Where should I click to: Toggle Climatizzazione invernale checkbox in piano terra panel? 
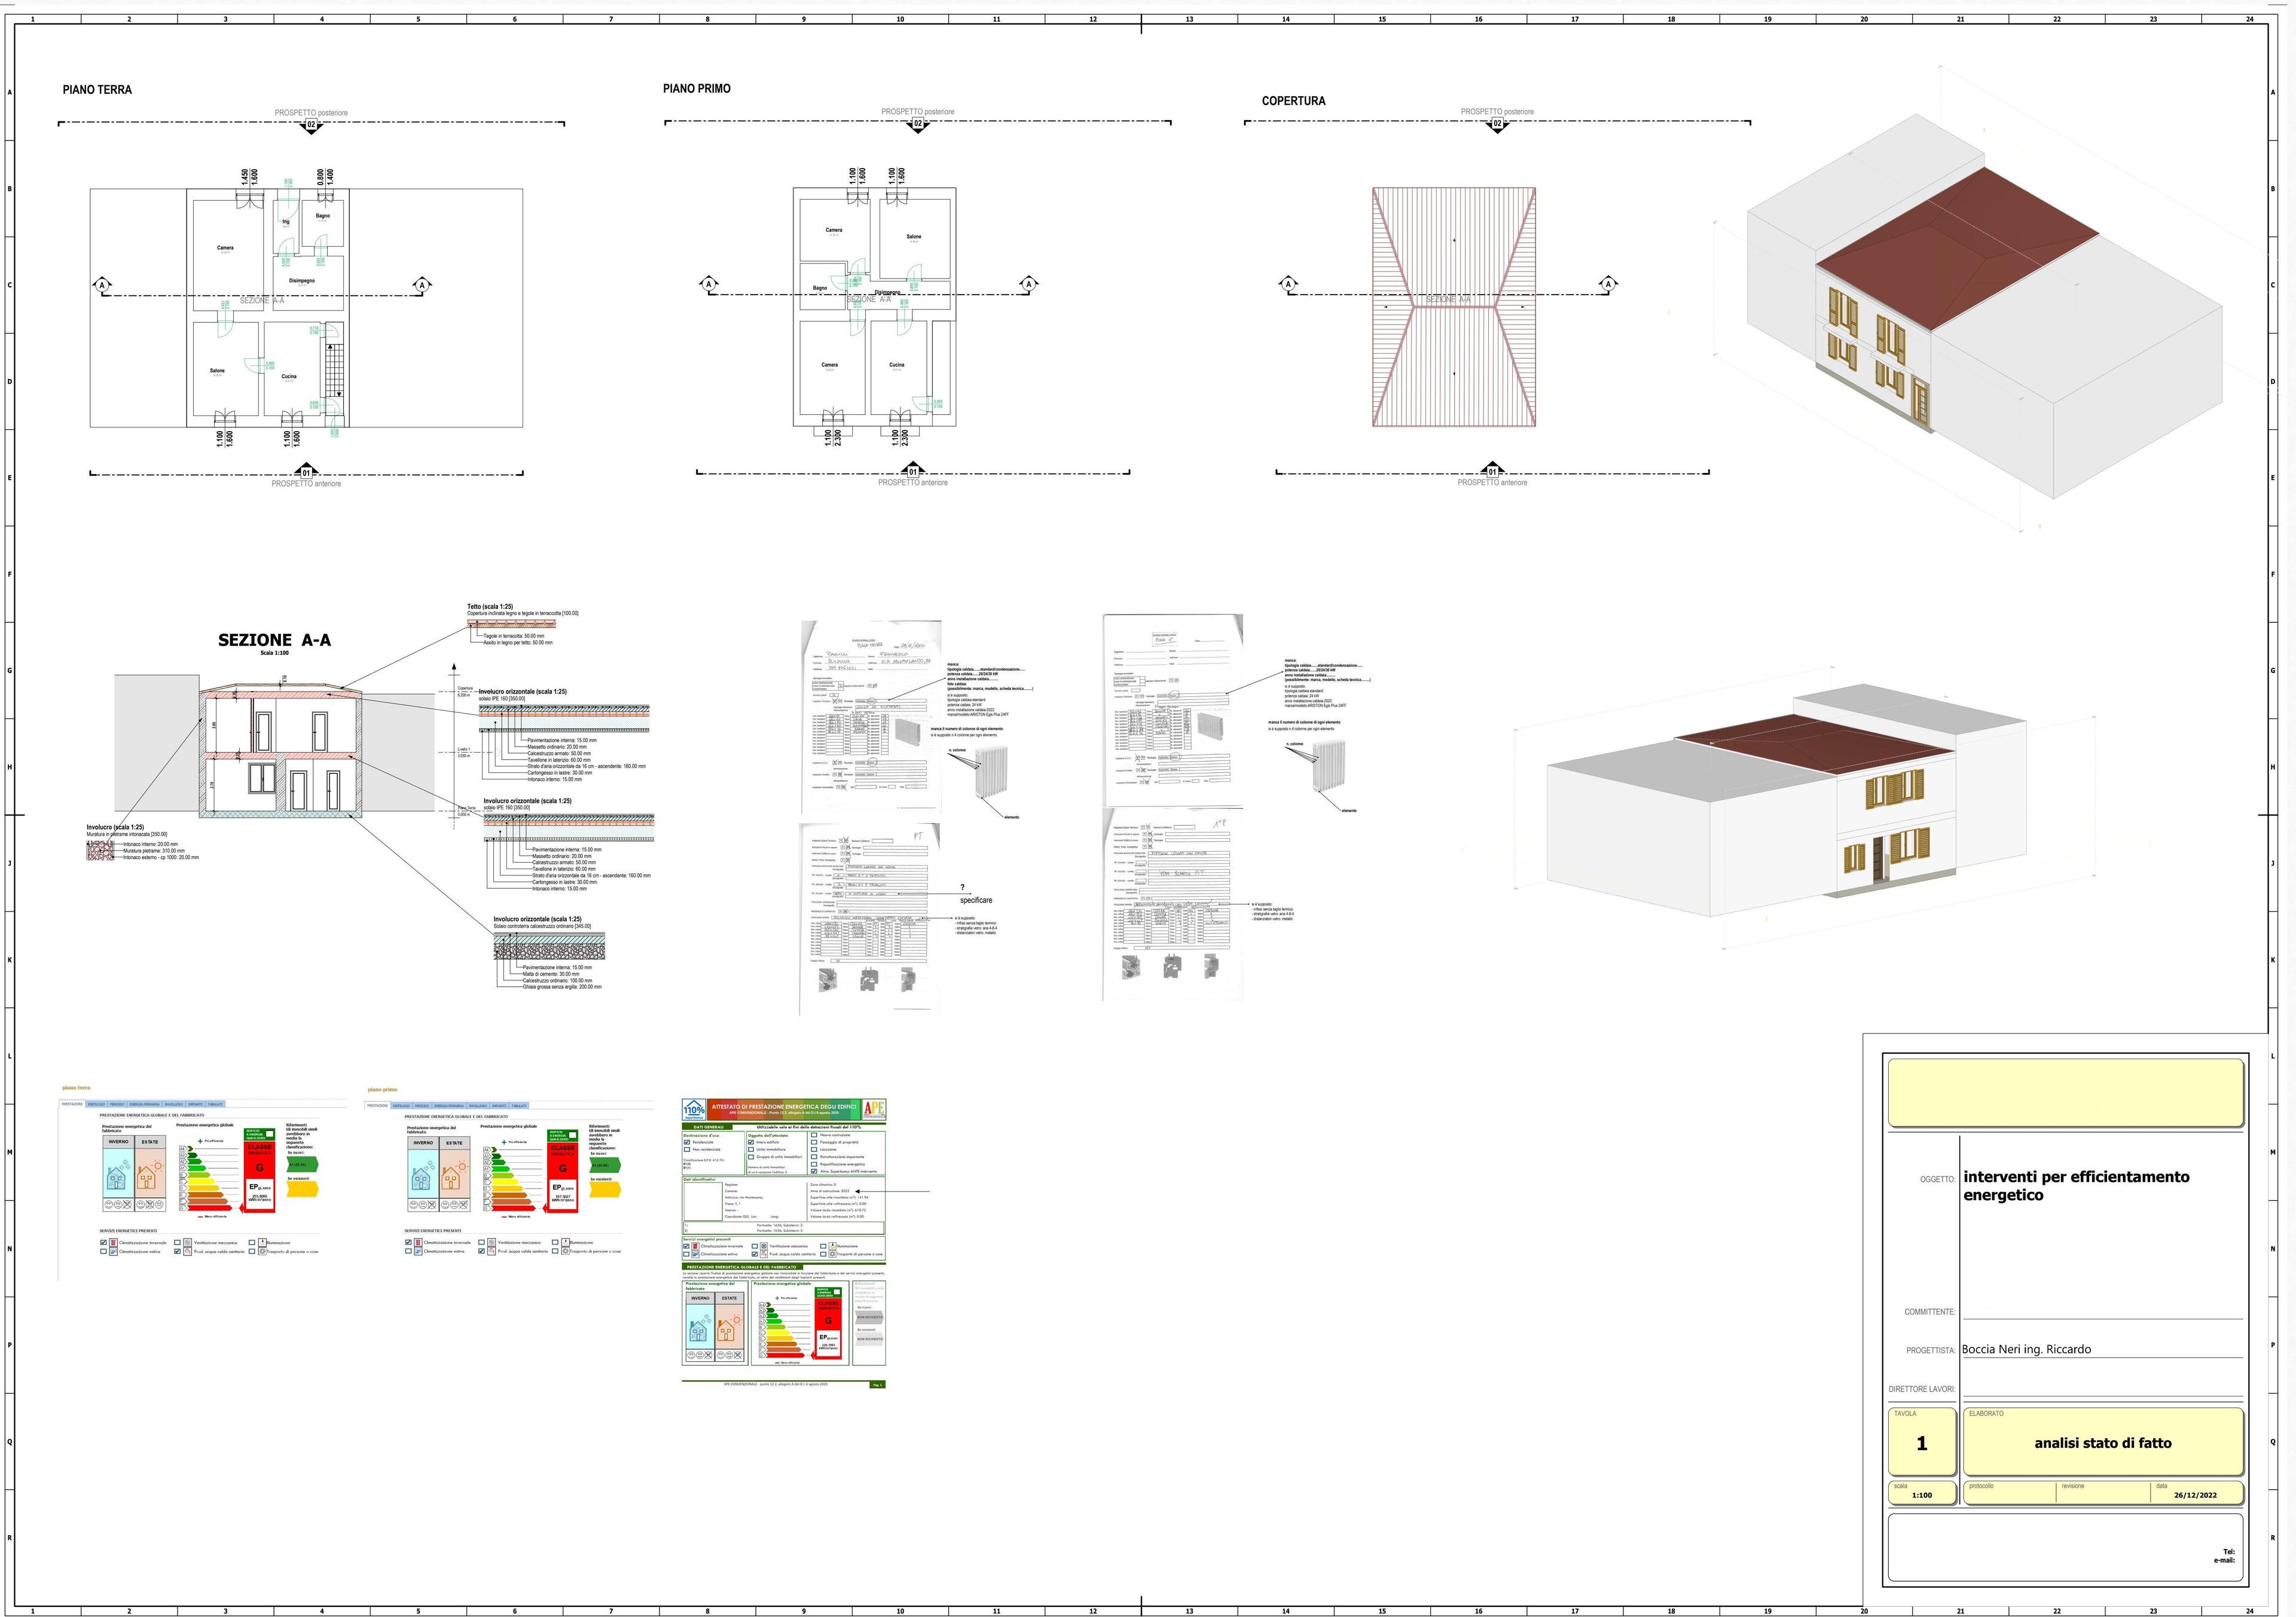pos(104,1243)
